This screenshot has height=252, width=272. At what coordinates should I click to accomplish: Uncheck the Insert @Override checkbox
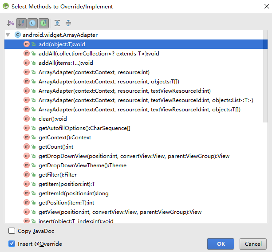pos(12,244)
